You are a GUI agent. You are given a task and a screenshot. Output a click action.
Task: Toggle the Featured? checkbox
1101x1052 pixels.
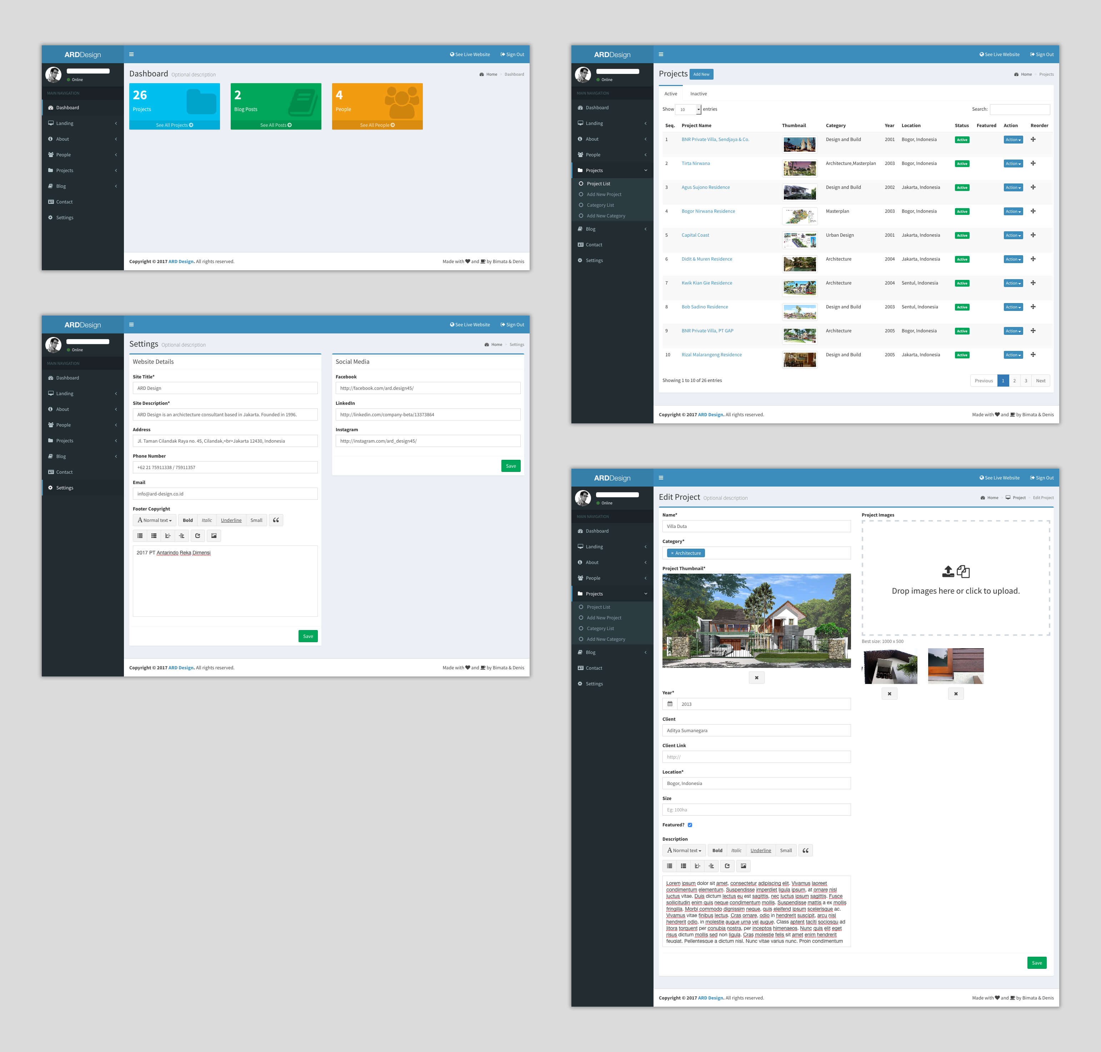(x=690, y=825)
